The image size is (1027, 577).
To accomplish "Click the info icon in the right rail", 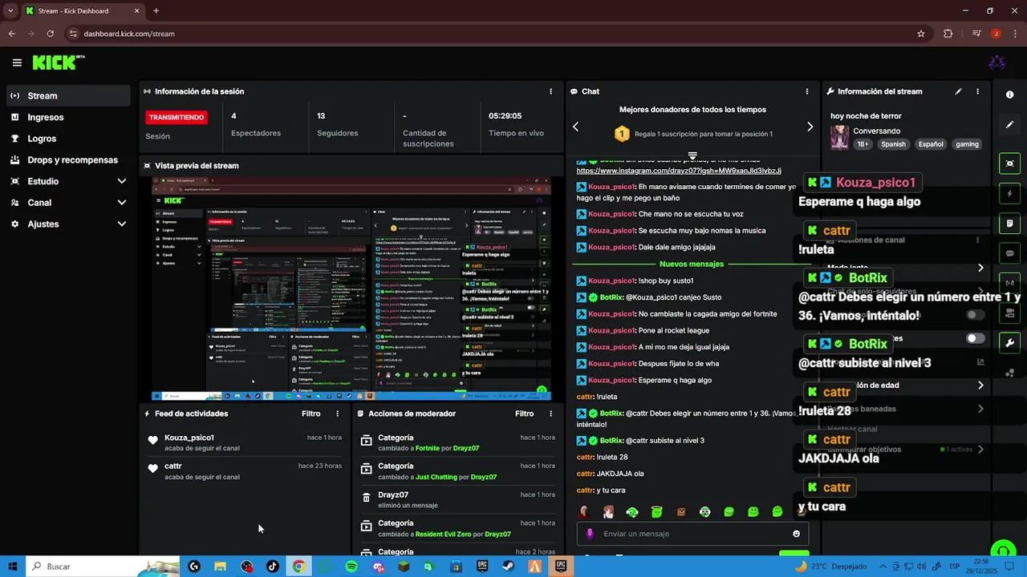I will [x=1009, y=95].
